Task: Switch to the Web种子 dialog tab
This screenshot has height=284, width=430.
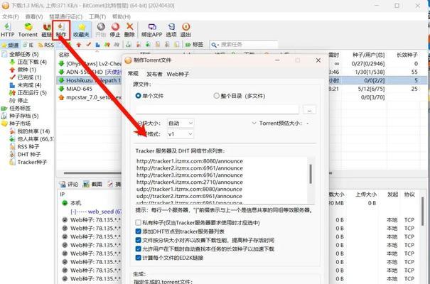Action: coord(178,74)
